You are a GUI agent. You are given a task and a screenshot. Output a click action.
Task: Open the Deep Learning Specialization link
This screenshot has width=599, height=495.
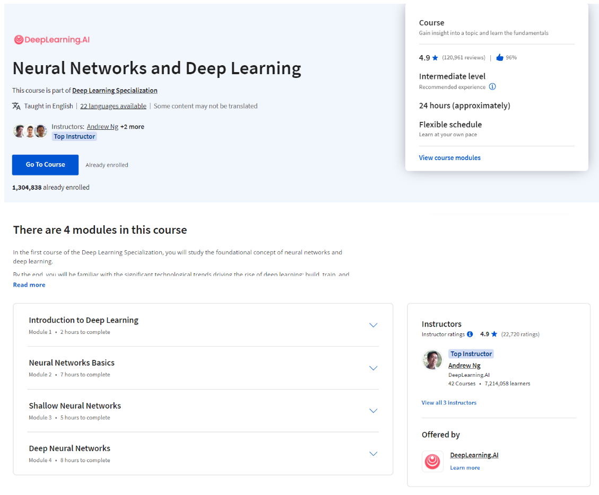(115, 90)
